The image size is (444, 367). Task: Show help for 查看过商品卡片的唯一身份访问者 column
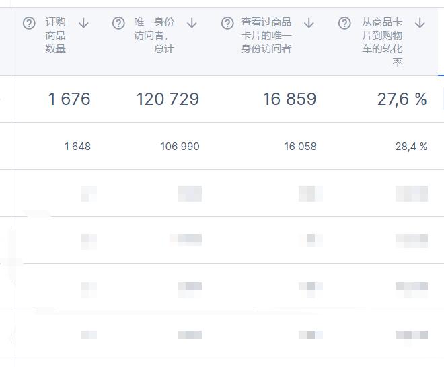(x=227, y=24)
